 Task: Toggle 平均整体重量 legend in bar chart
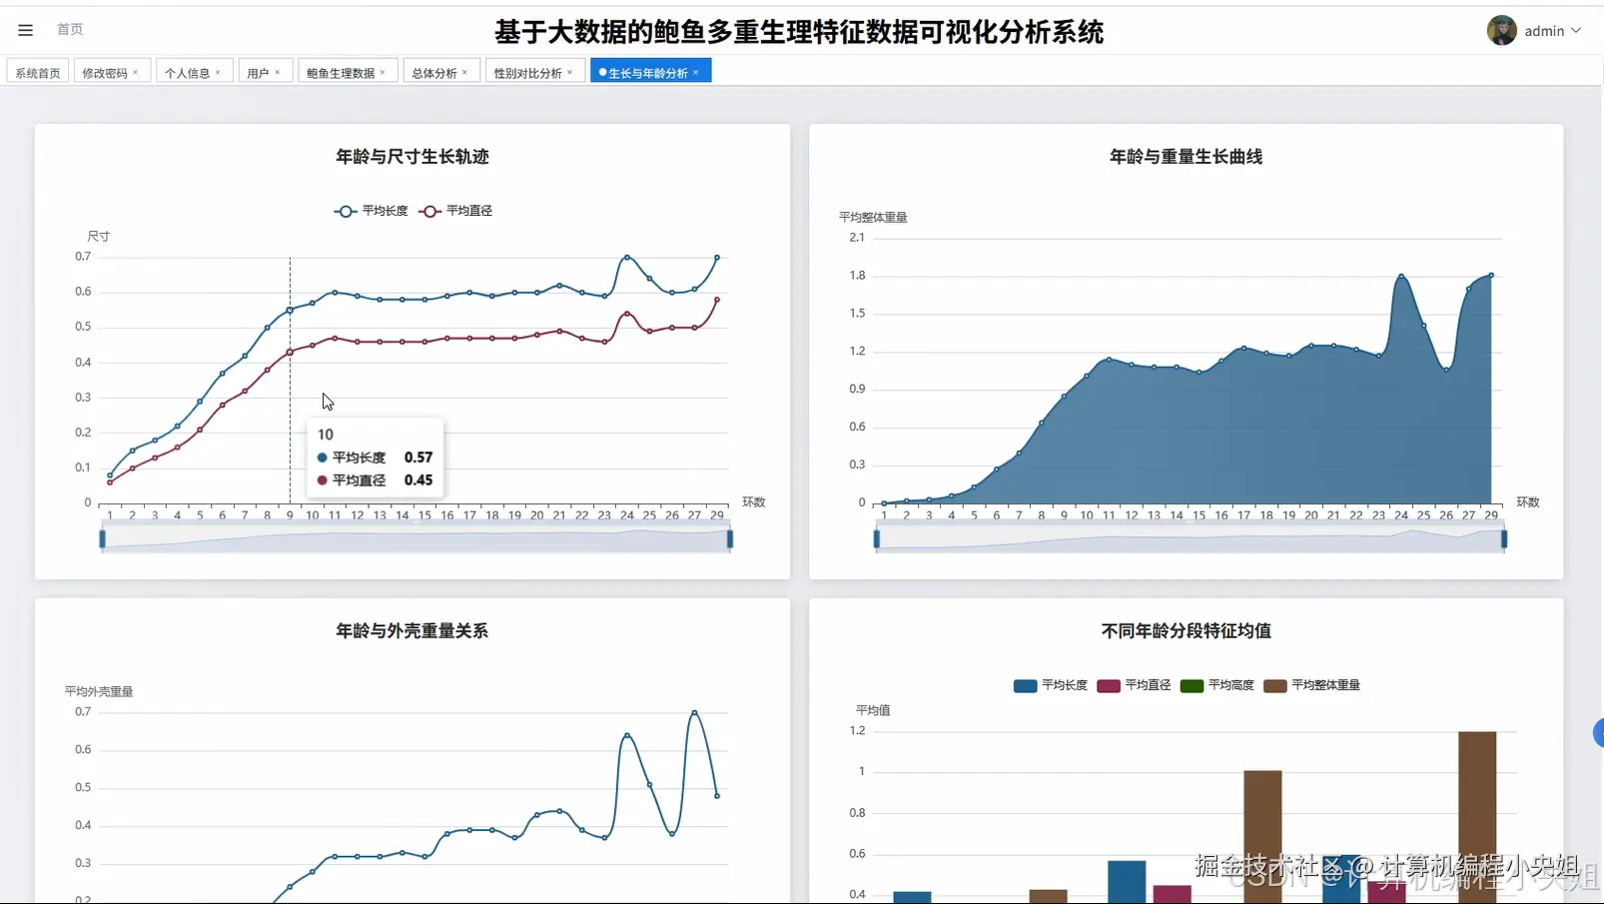1311,685
